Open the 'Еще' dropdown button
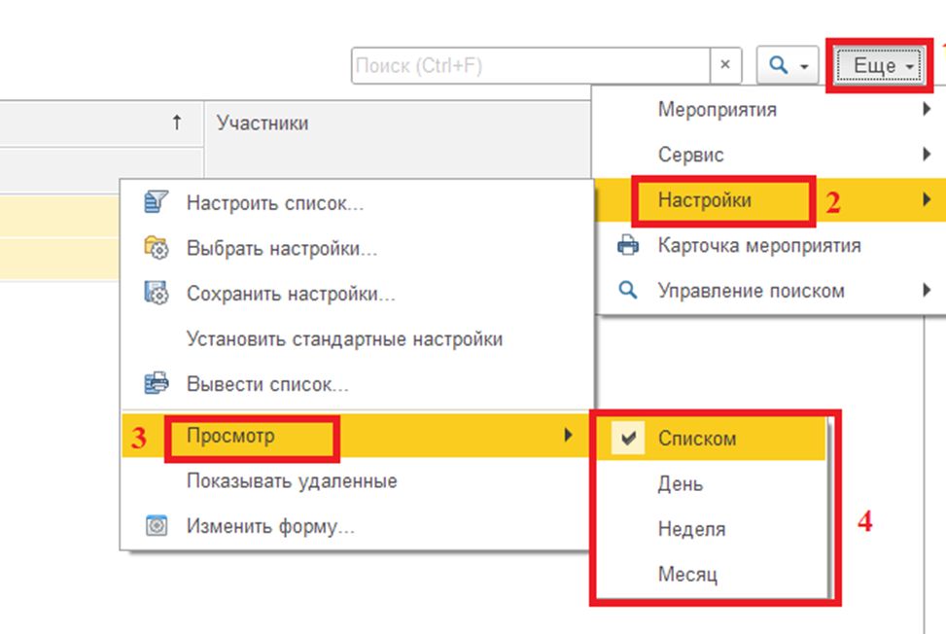946x634 pixels. pos(883,66)
